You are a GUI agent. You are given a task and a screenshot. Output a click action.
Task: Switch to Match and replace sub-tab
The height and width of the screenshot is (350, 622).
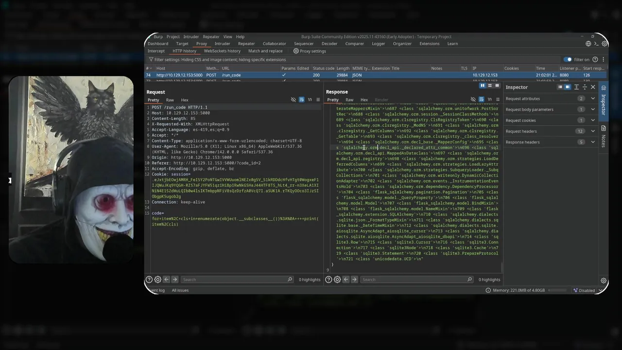click(265, 51)
